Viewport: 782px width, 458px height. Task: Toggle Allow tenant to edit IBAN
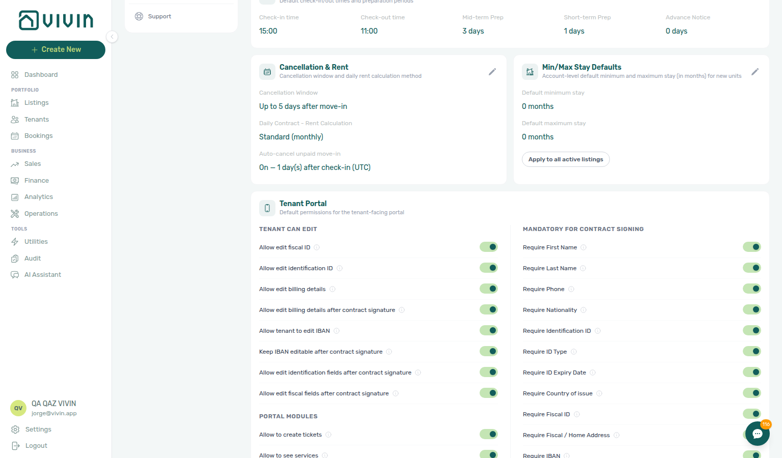[489, 331]
